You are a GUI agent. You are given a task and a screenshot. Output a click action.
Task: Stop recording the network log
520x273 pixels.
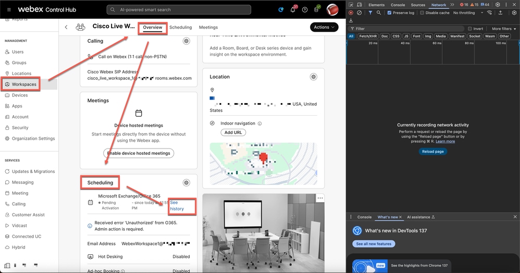tap(351, 13)
